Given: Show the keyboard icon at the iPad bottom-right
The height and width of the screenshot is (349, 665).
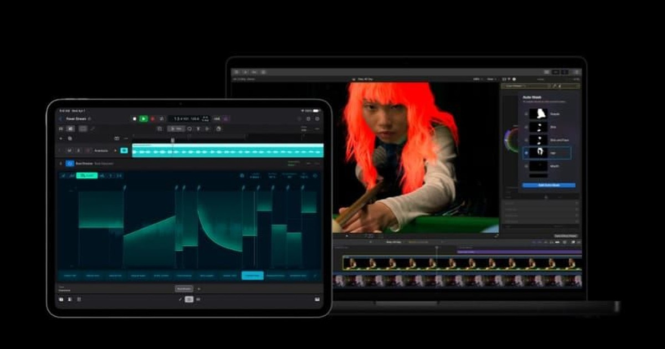Looking at the screenshot, I should (318, 299).
